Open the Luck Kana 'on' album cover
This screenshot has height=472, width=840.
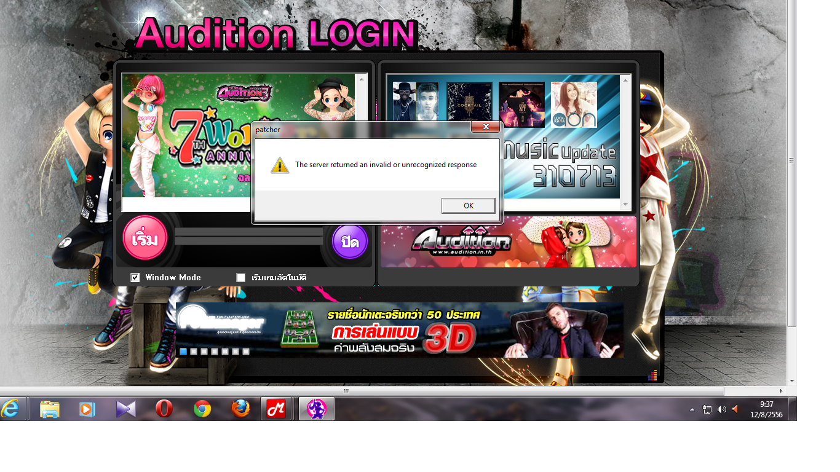(x=574, y=104)
